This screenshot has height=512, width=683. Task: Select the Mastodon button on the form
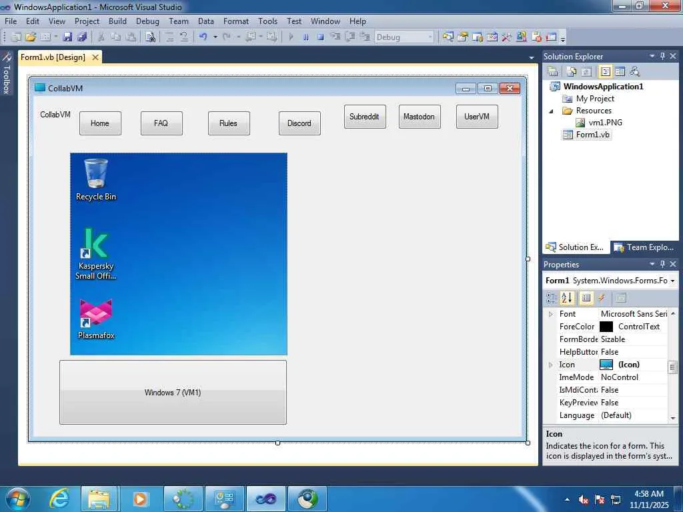420,117
